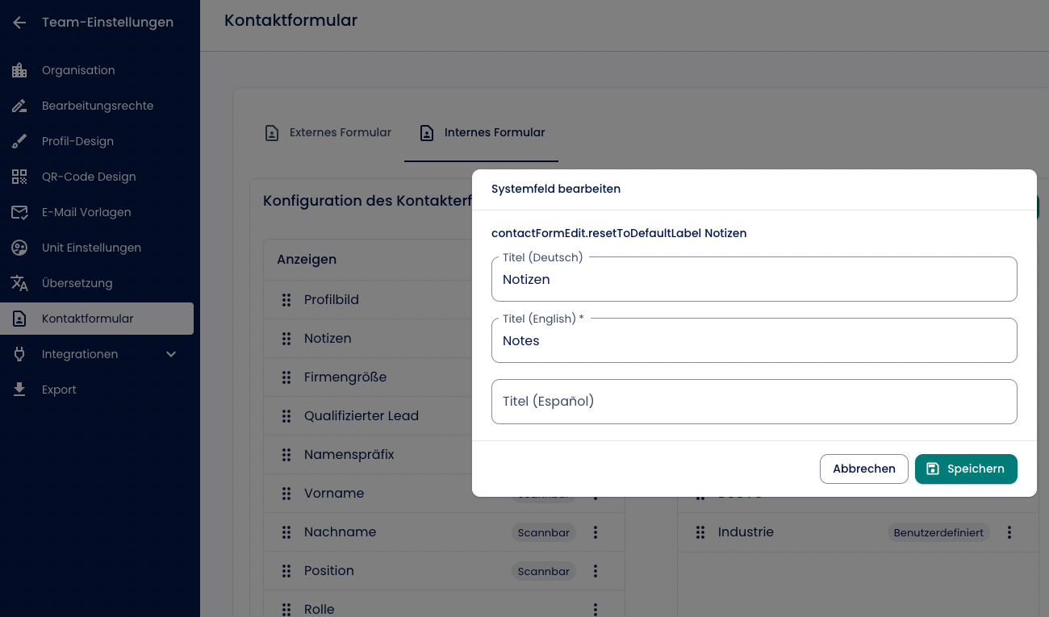Click the drag handle of Industrie
This screenshot has height=617, width=1049.
click(700, 532)
